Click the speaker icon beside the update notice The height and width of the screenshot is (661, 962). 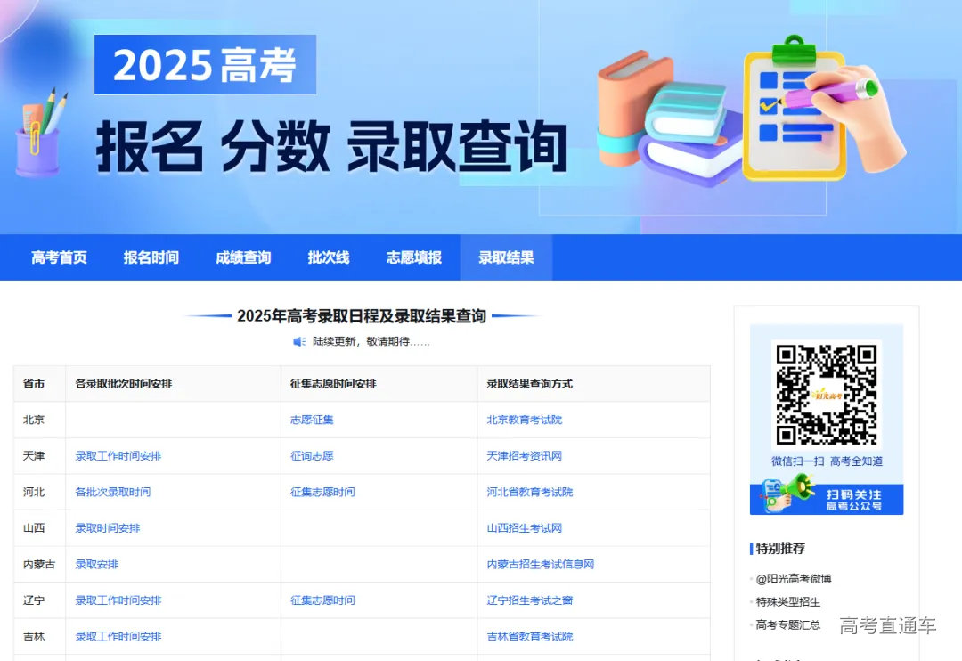[298, 341]
